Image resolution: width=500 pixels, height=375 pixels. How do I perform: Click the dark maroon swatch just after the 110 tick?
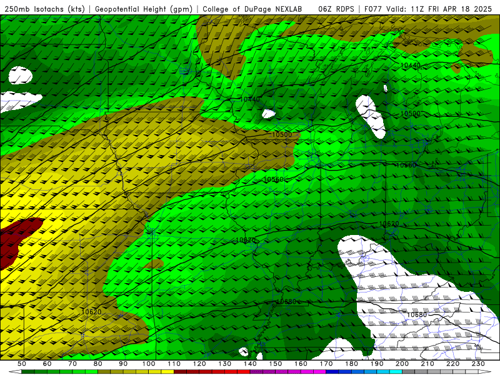[180, 372]
